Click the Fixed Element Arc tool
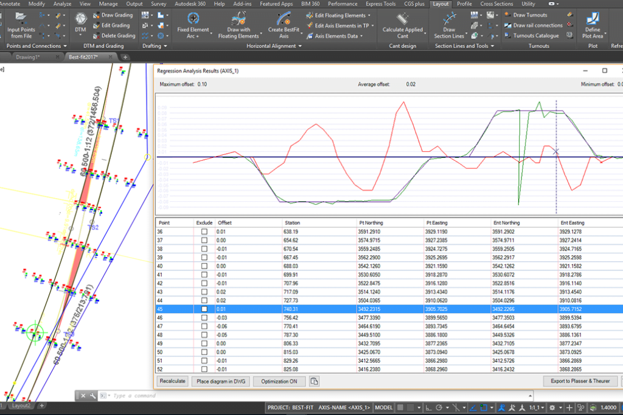The image size is (623, 415). tap(193, 18)
